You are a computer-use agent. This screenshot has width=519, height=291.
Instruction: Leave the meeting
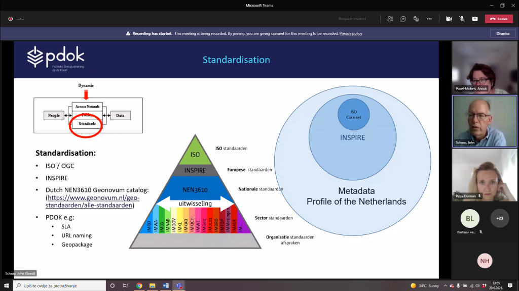click(499, 19)
